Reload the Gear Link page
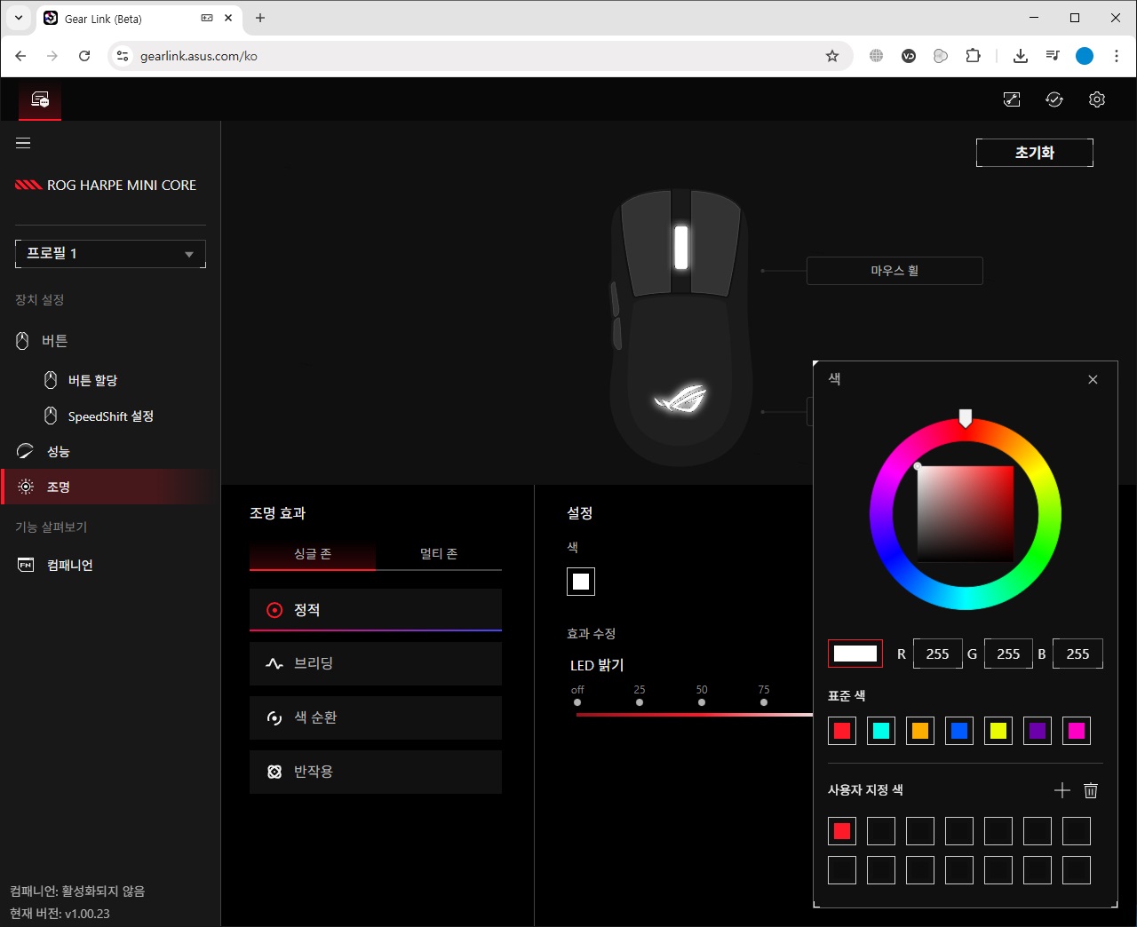The image size is (1137, 927). click(x=84, y=56)
